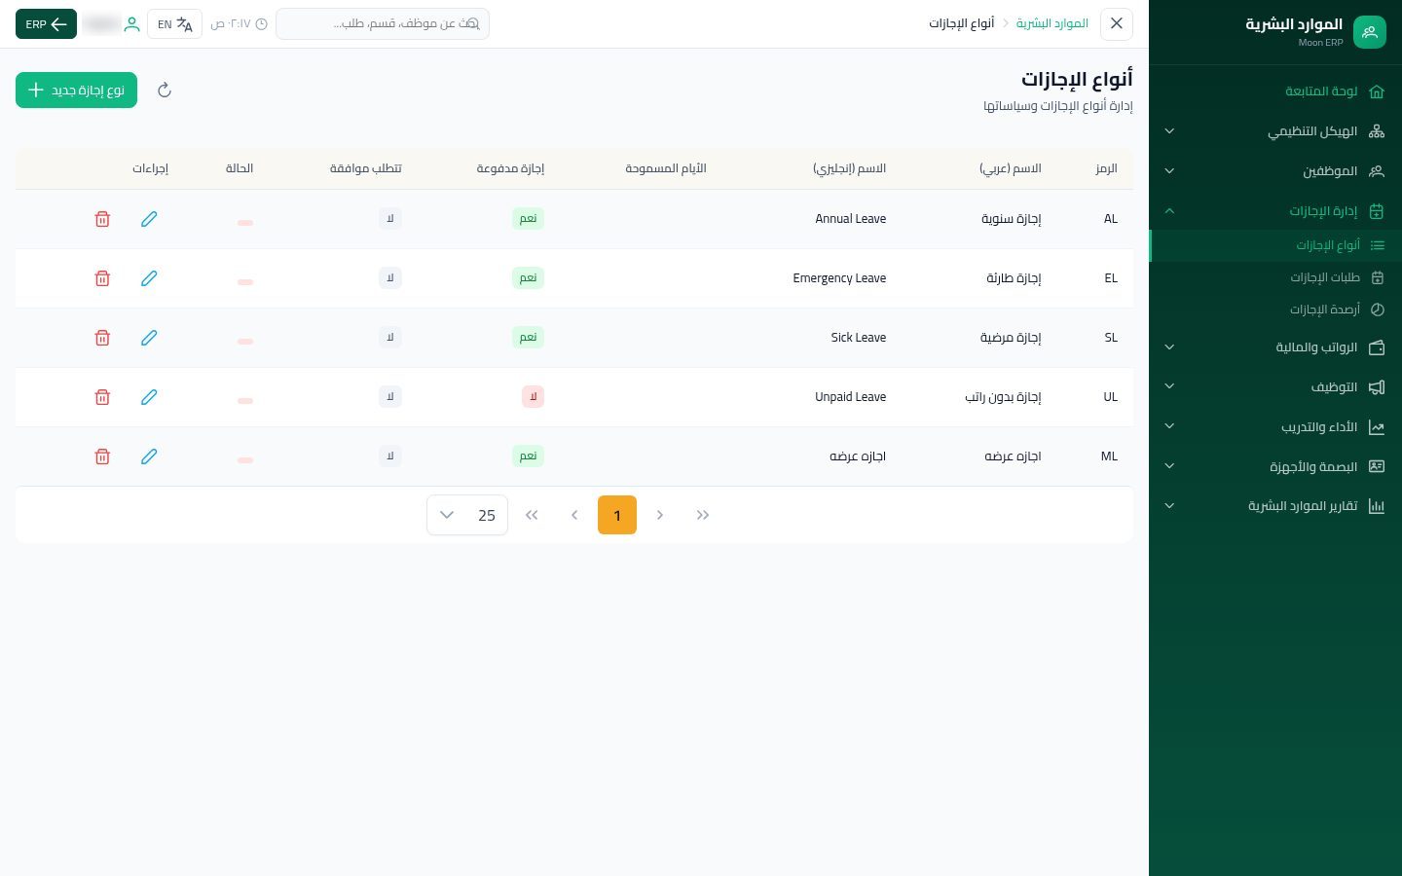Viewport: 1402px width, 876px height.
Task: Edit the ML row pencil icon
Action: [149, 456]
